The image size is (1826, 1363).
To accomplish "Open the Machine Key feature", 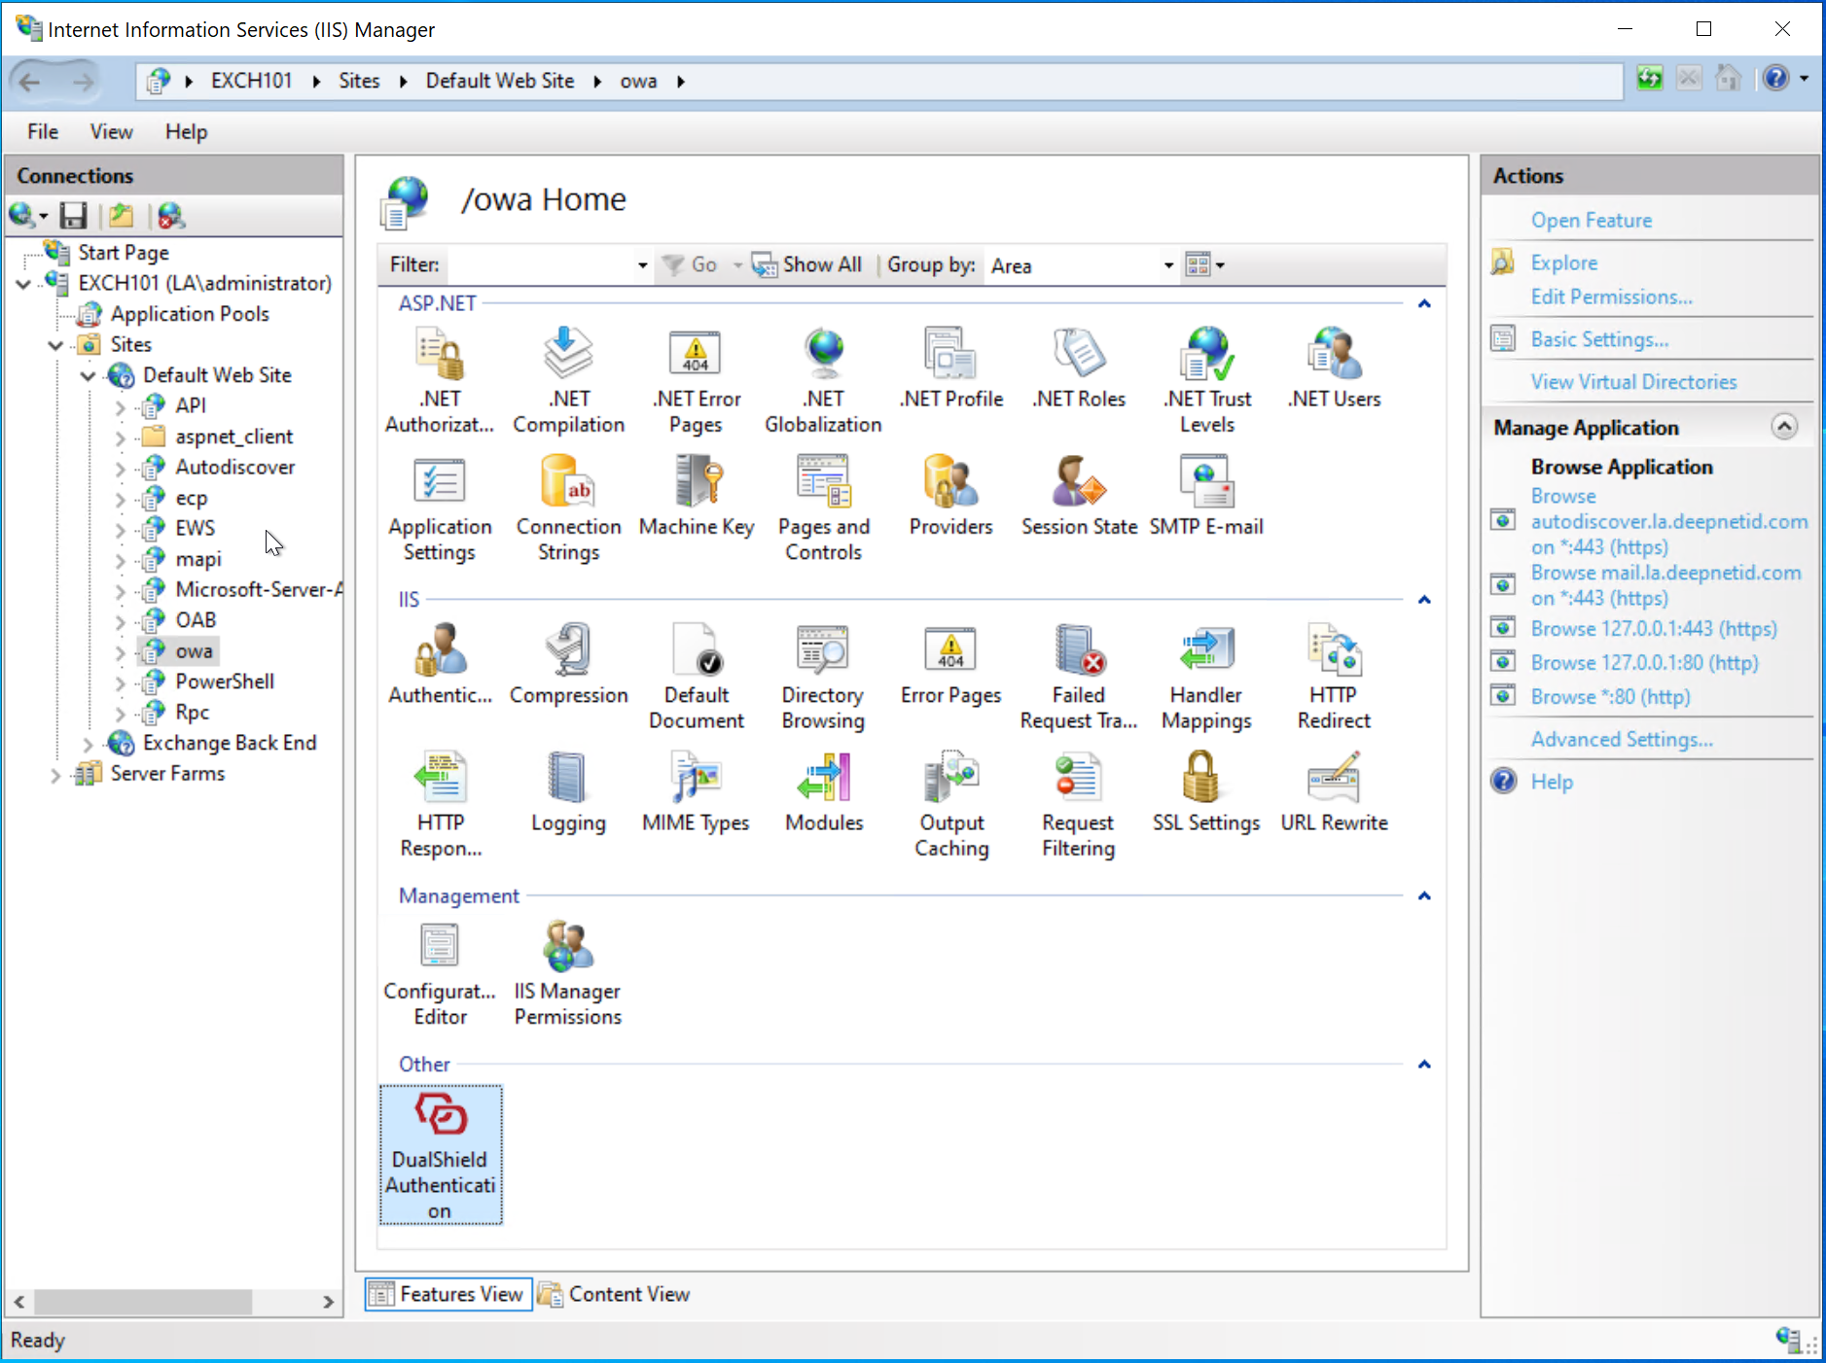I will point(696,496).
